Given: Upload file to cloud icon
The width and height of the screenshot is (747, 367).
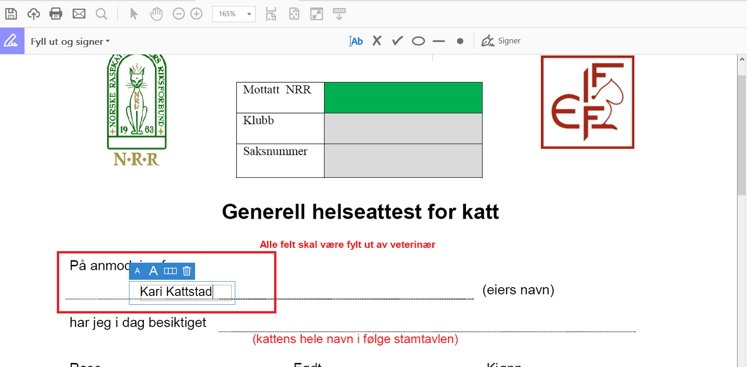Looking at the screenshot, I should pyautogui.click(x=33, y=14).
